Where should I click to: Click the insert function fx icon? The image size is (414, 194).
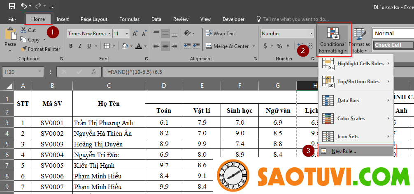94,72
